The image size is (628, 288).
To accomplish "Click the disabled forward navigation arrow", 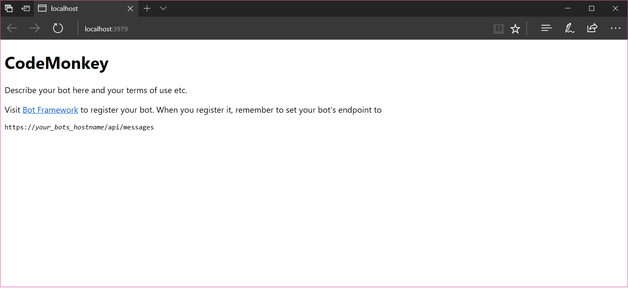I will [35, 28].
